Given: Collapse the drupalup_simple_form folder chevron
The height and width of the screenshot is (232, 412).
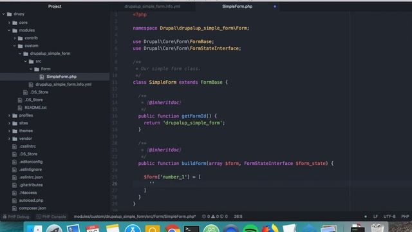Looking at the screenshot, I should (x=20, y=53).
